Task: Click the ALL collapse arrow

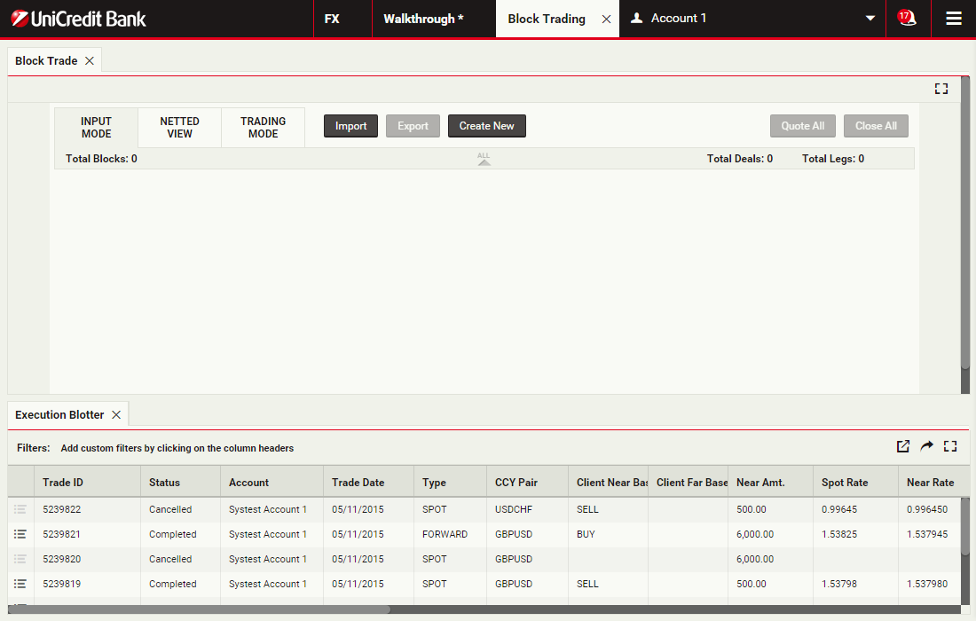Action: click(x=484, y=160)
